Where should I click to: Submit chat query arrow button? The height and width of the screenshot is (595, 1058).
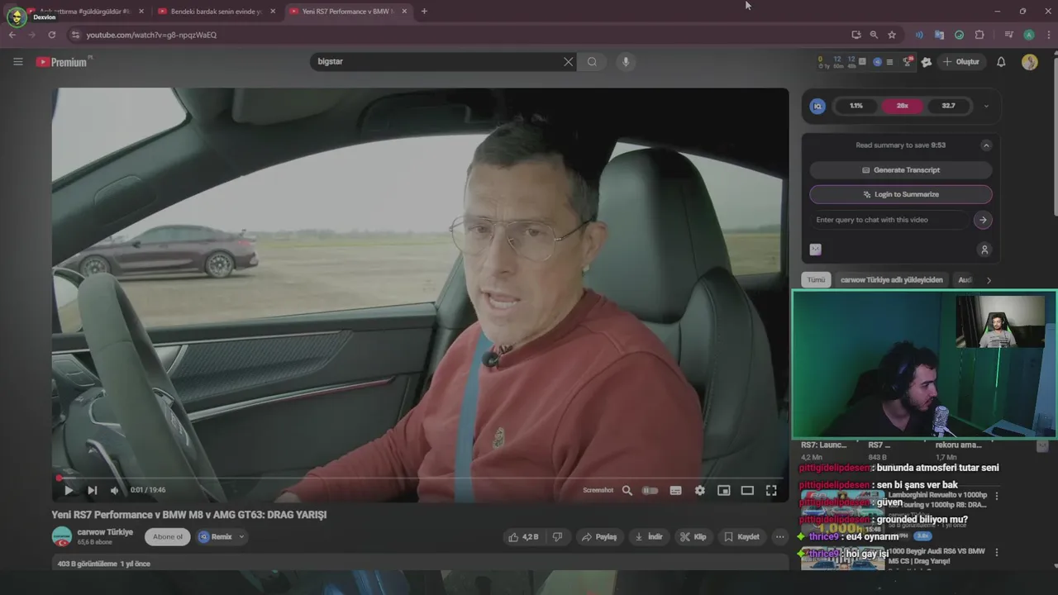983,220
